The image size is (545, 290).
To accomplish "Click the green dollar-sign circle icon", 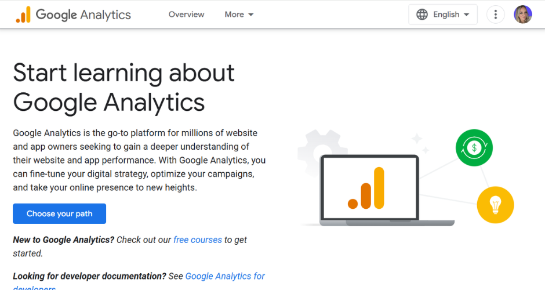I will [x=474, y=148].
